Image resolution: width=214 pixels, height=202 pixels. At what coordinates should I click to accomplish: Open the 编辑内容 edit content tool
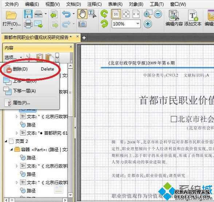click(174, 18)
